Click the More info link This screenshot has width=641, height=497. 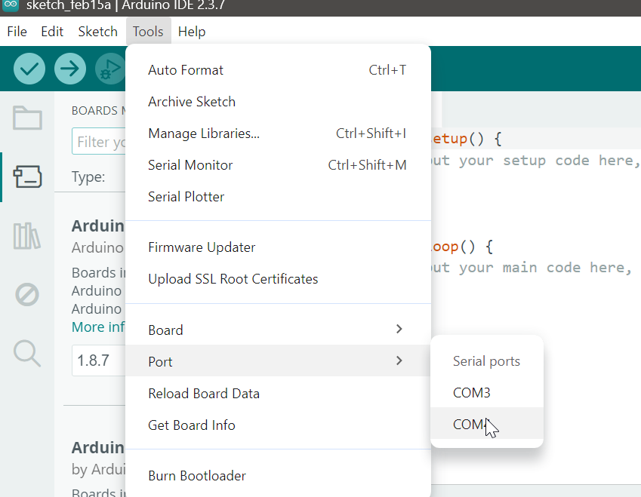[x=98, y=327]
